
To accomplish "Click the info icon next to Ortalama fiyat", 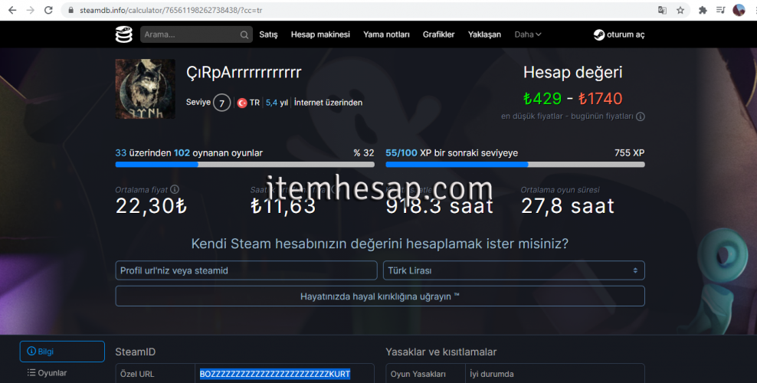I will 175,189.
